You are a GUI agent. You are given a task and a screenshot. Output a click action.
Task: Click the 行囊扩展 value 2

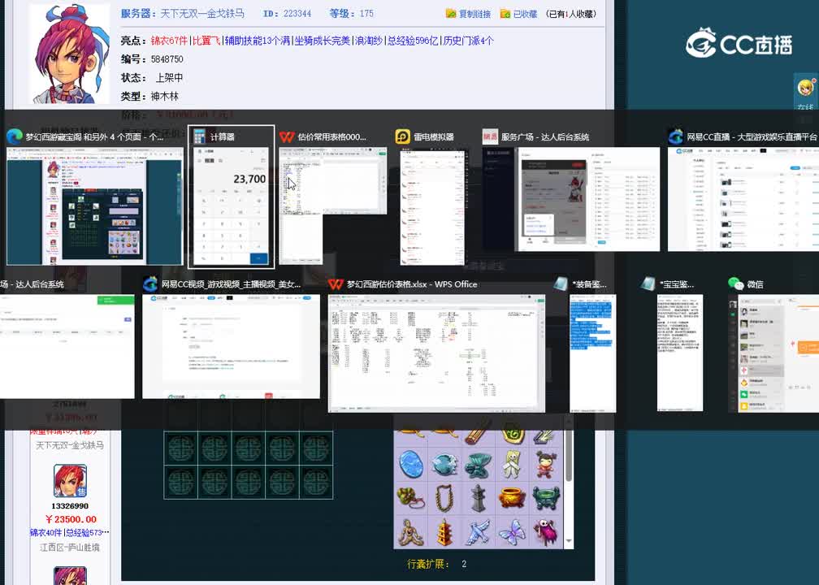tap(464, 564)
